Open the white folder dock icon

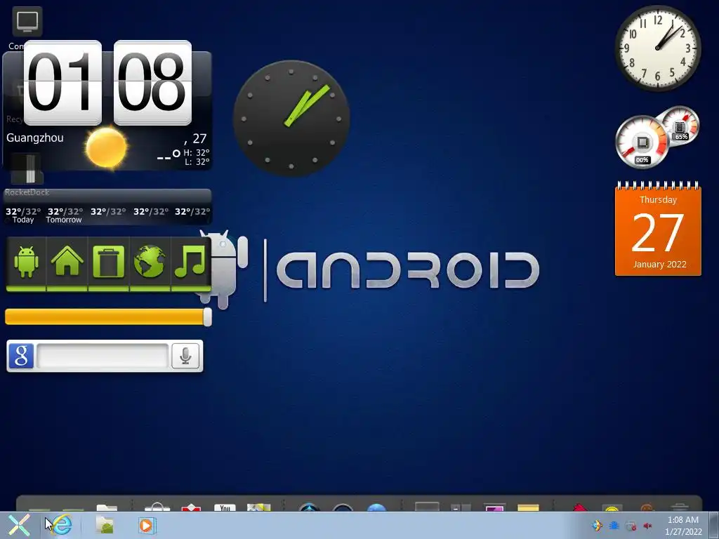pyautogui.click(x=107, y=507)
